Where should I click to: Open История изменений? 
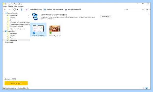tap(73, 10)
